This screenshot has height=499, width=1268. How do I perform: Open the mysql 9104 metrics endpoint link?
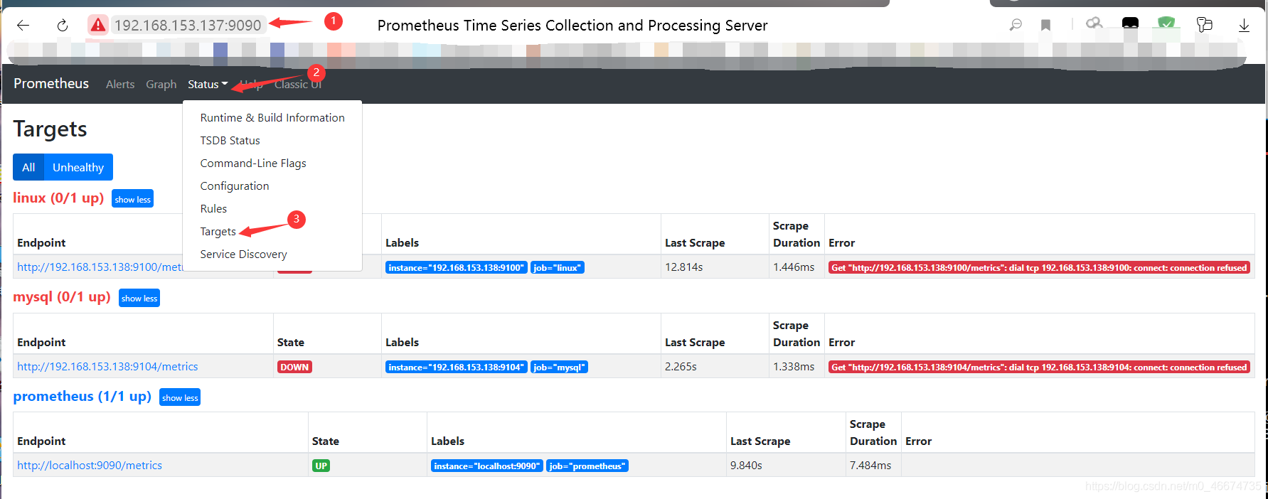pos(107,367)
